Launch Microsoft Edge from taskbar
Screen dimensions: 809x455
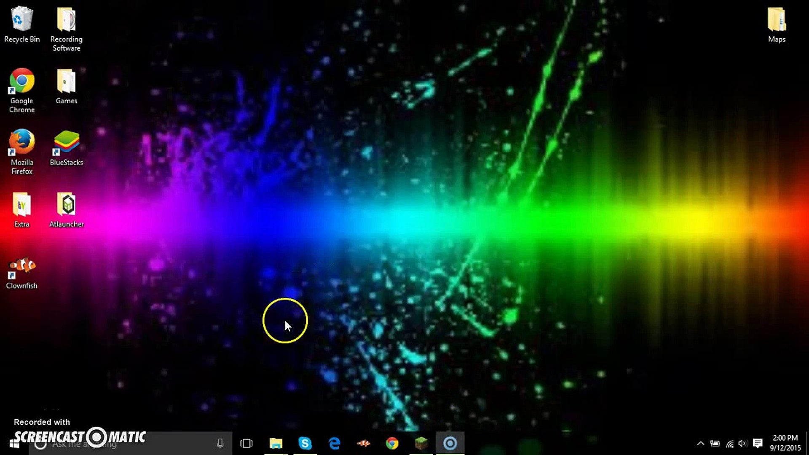[335, 443]
